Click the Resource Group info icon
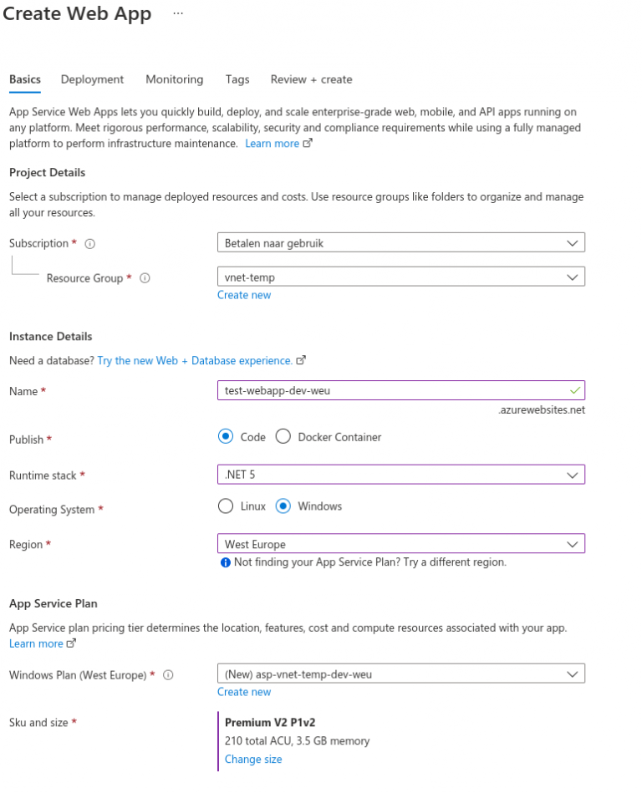This screenshot has width=642, height=793. pyautogui.click(x=145, y=278)
